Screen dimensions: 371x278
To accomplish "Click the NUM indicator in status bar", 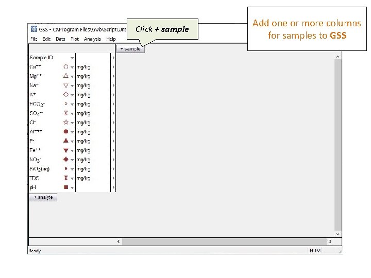I will [315, 251].
